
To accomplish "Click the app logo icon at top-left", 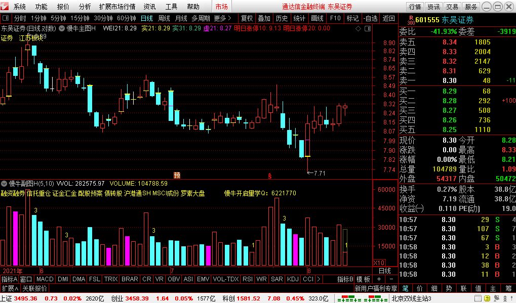I will pos(6,7).
